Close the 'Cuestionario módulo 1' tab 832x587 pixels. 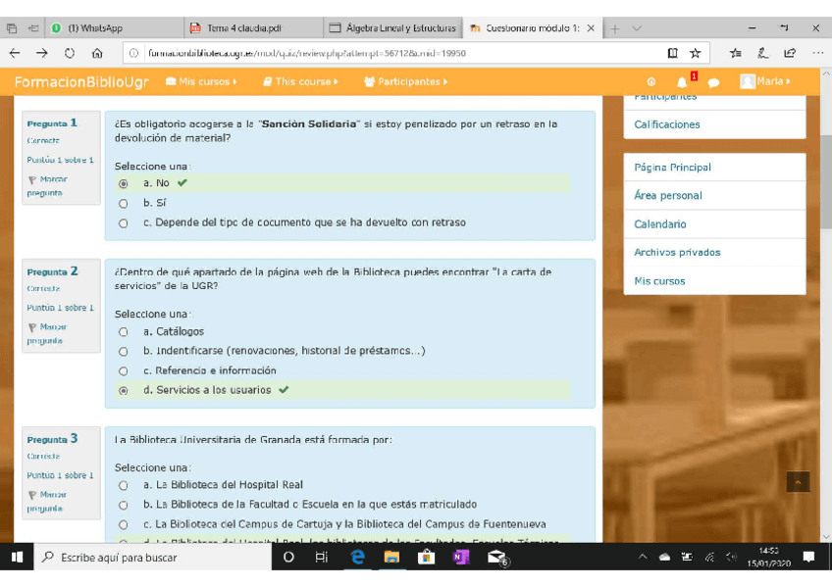pos(591,28)
